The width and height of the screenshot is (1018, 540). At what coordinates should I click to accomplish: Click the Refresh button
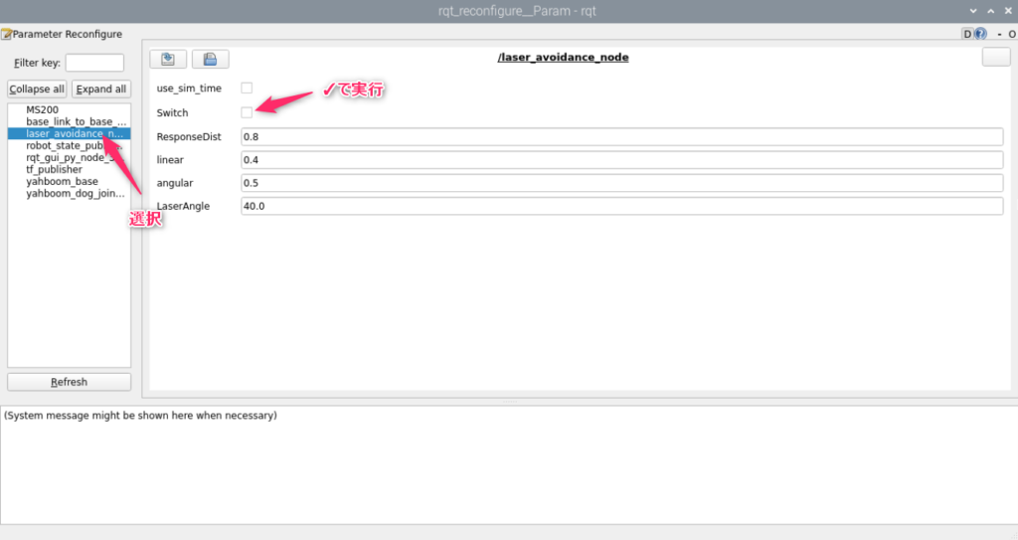[69, 382]
